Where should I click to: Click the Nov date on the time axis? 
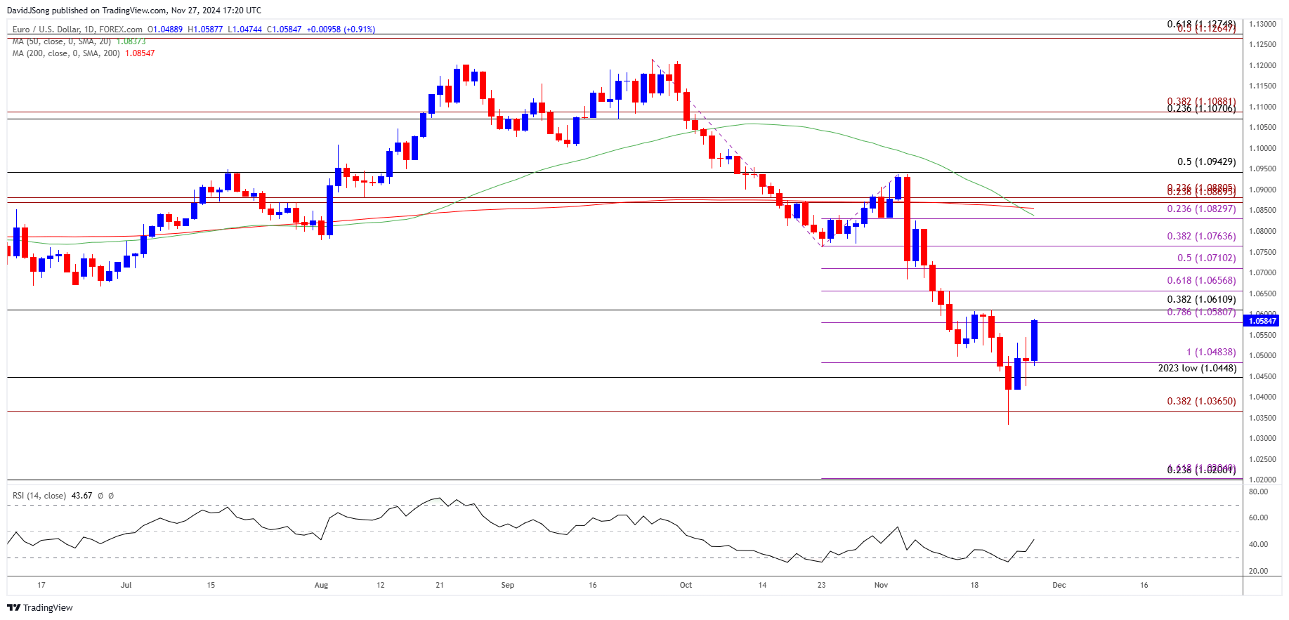(881, 585)
